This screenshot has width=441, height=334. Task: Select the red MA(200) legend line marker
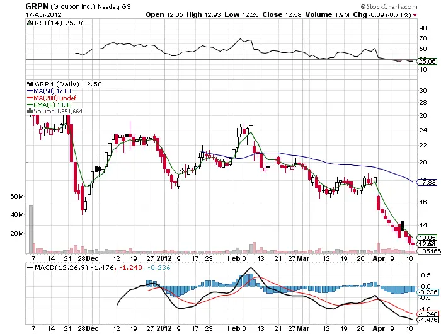(30, 98)
